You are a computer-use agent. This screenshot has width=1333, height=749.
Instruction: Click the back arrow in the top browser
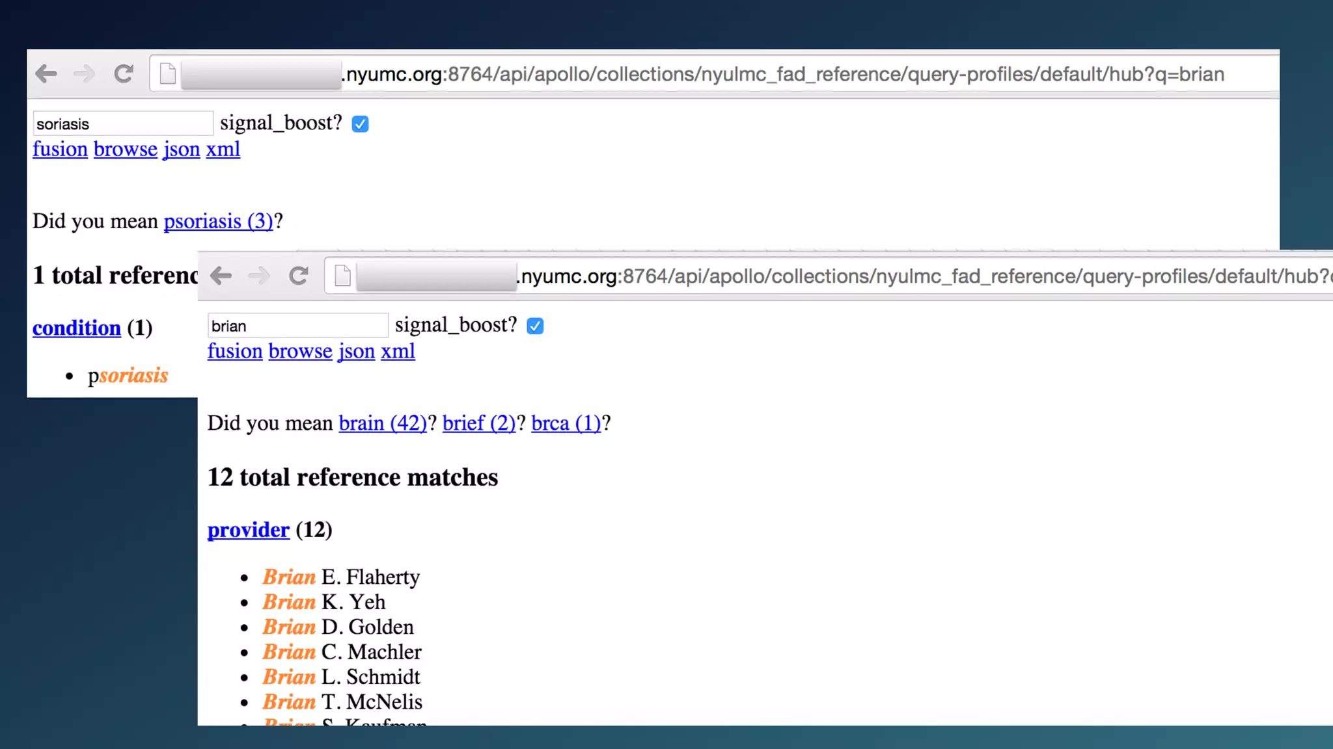[x=46, y=74]
